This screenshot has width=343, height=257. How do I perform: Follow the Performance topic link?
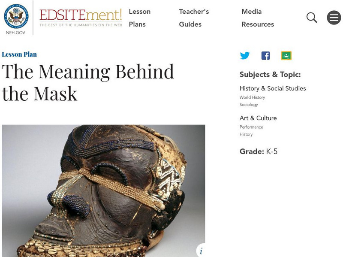[251, 127]
